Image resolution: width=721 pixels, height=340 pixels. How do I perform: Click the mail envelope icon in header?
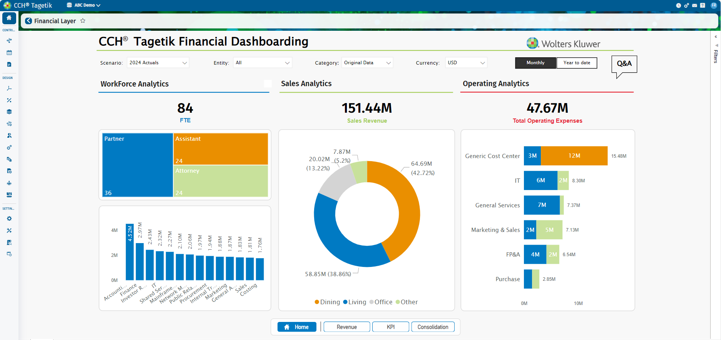pyautogui.click(x=694, y=5)
